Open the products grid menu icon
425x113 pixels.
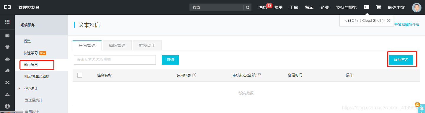coord(7,22)
